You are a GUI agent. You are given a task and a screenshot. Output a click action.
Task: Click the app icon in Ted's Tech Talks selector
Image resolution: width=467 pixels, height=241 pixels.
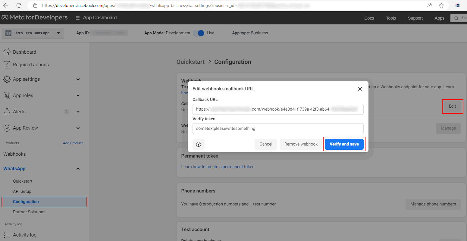[8, 33]
